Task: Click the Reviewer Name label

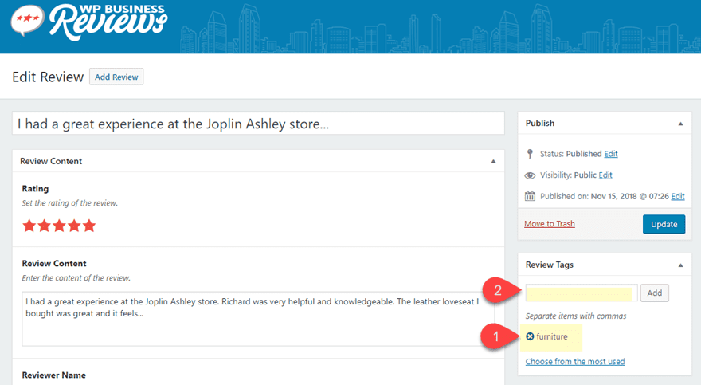Action: tap(54, 375)
